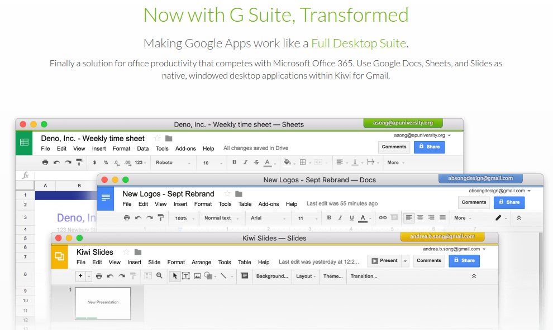Select the New Presentation slide thumbnail

[103, 303]
